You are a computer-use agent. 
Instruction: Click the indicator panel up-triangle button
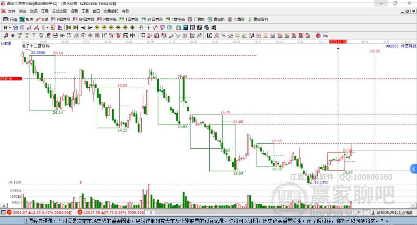4,206
